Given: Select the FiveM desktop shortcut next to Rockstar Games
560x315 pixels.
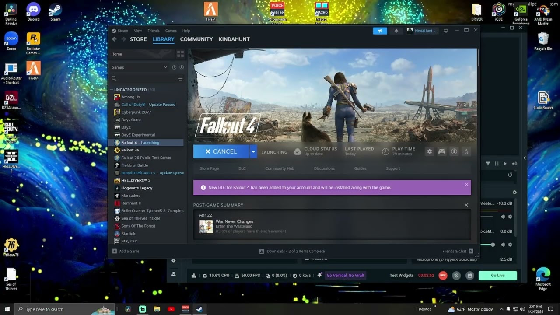Looking at the screenshot, I should (x=33, y=70).
